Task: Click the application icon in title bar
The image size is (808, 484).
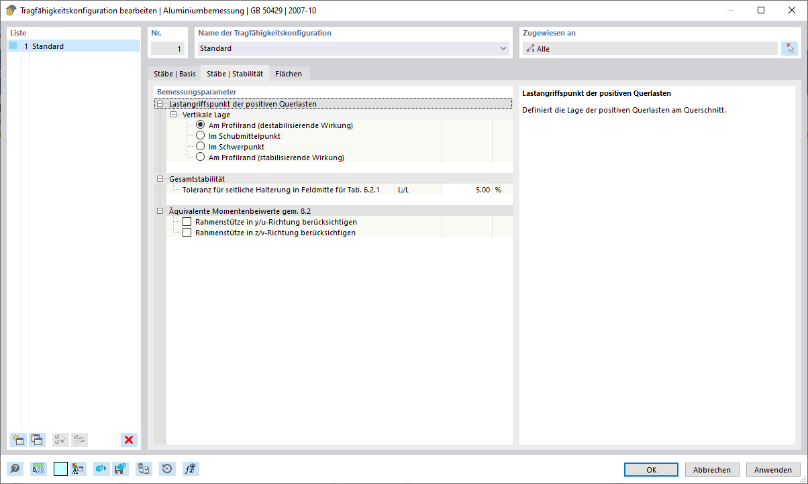Action: tap(11, 10)
